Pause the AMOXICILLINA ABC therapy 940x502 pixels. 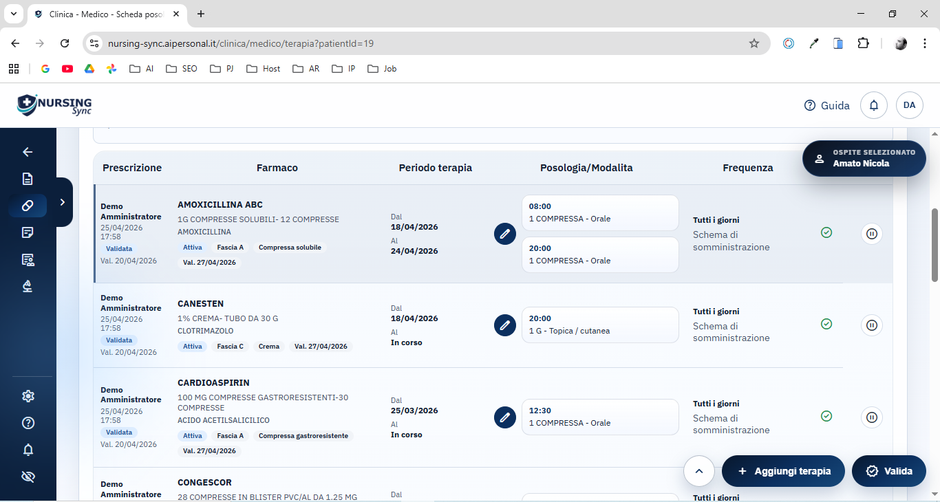coord(872,234)
